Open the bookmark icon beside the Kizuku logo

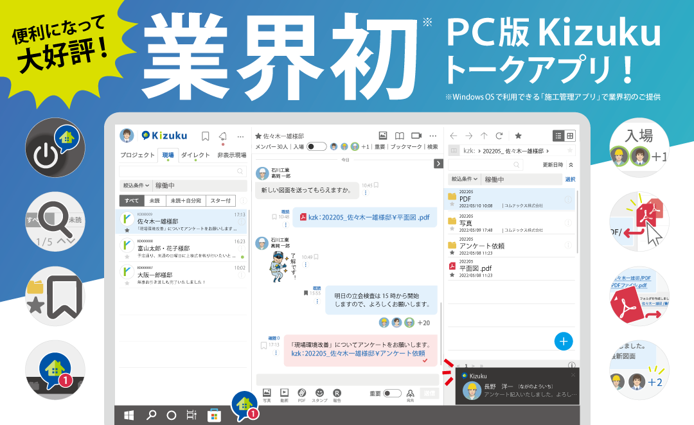[206, 135]
